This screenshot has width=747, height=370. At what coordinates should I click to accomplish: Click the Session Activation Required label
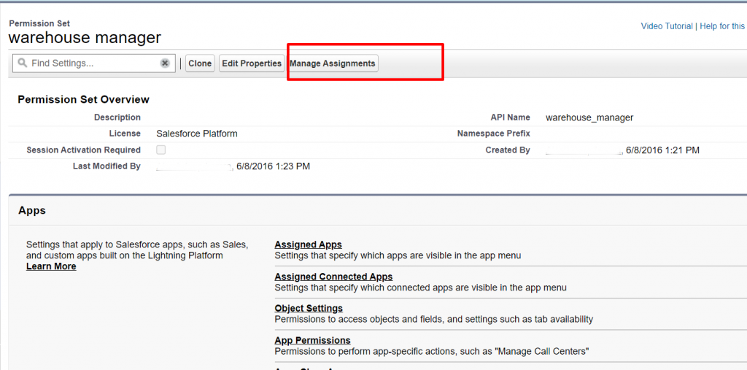coord(83,150)
